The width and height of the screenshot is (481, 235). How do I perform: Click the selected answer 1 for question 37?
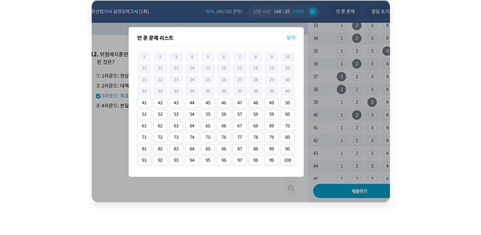tap(341, 77)
